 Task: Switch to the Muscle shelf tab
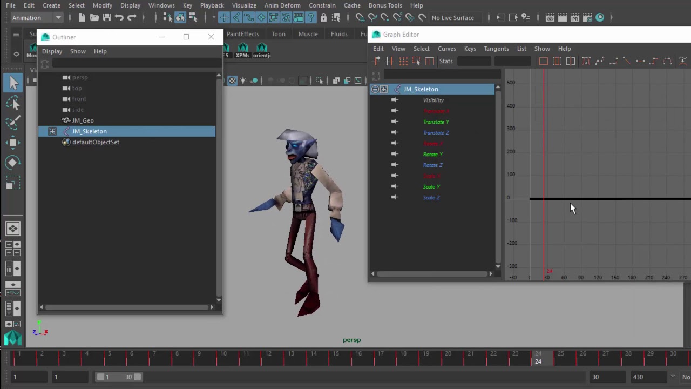[x=308, y=34]
